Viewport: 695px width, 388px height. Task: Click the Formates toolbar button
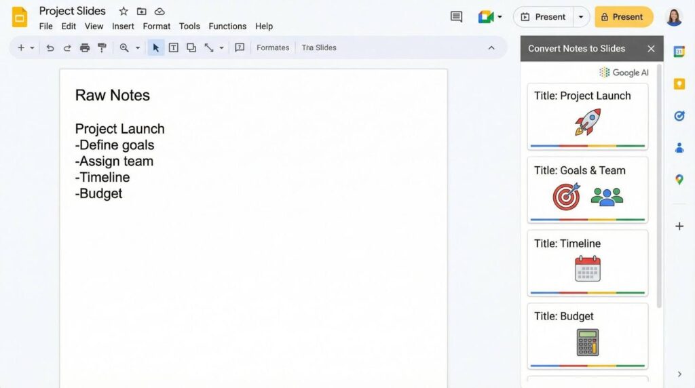click(x=273, y=48)
